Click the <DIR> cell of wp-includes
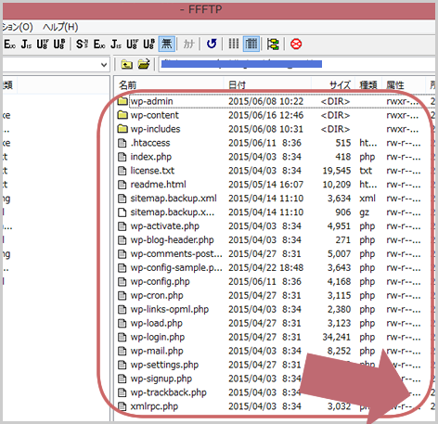Viewport: 438px width, 424px height. click(336, 129)
